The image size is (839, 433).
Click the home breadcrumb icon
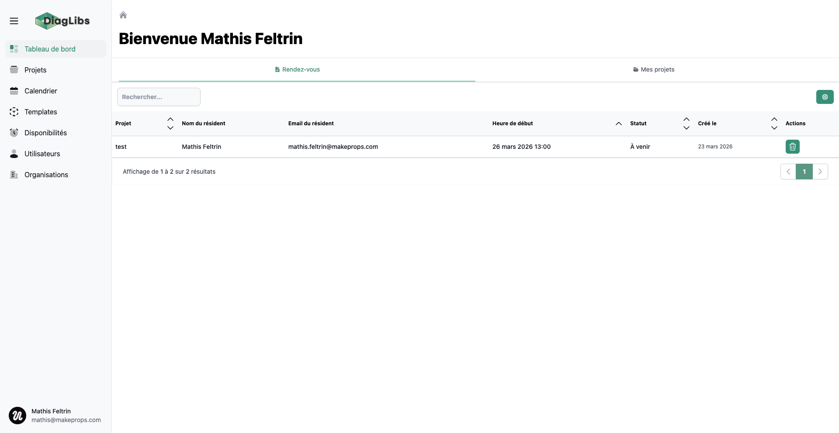[x=123, y=15]
